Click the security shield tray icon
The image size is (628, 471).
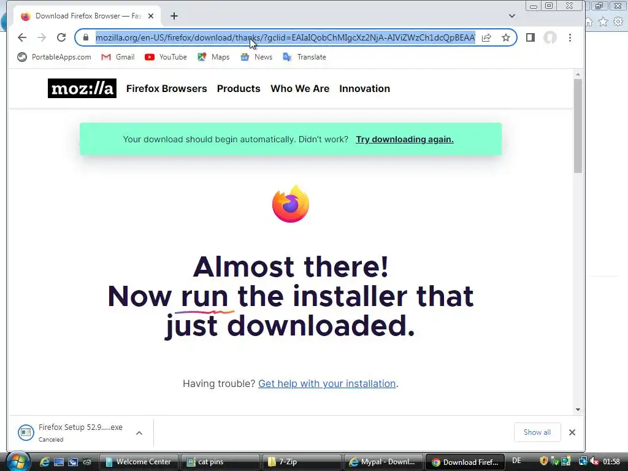(544, 461)
